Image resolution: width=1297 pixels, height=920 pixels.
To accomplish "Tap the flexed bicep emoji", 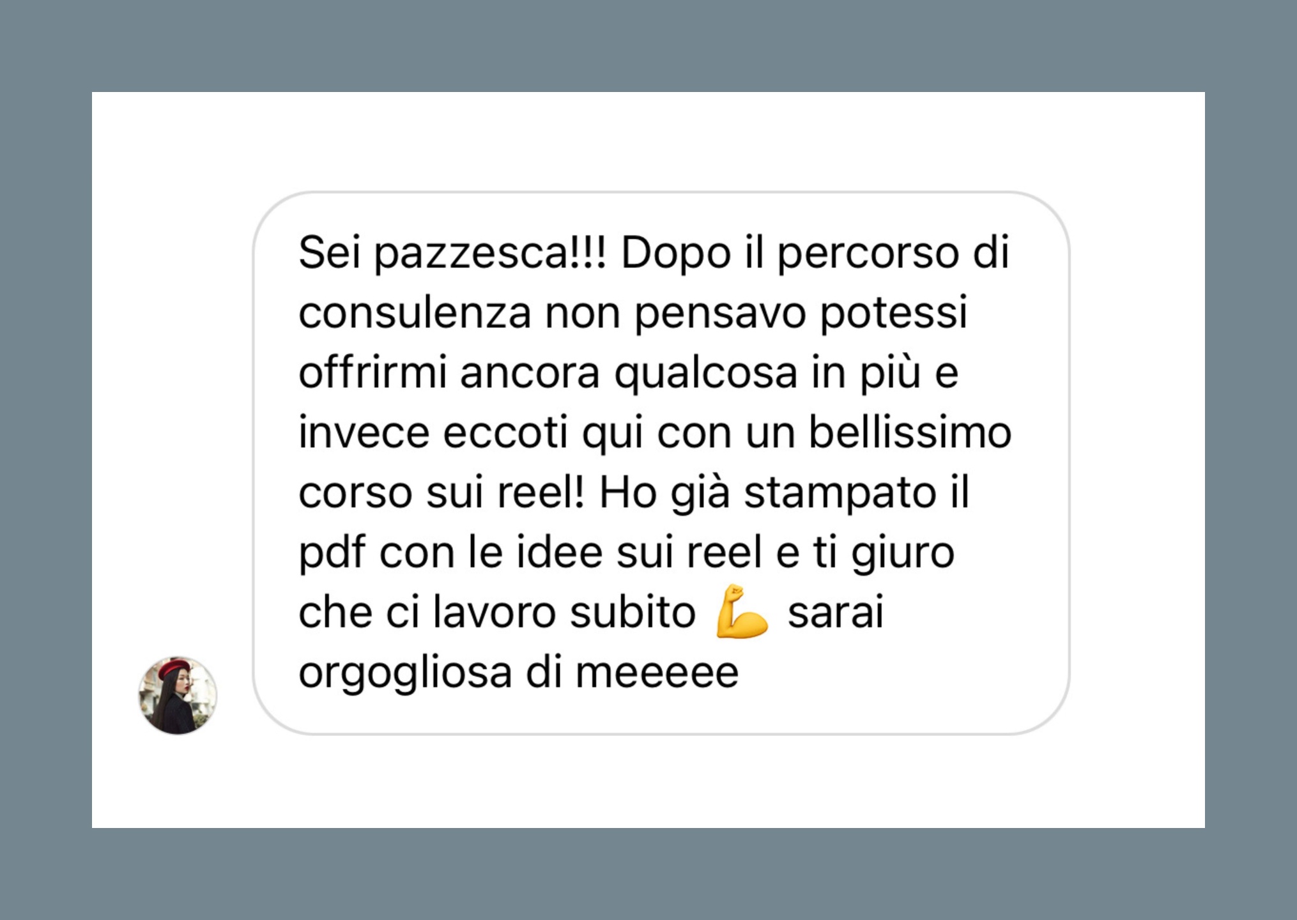I will tap(741, 611).
